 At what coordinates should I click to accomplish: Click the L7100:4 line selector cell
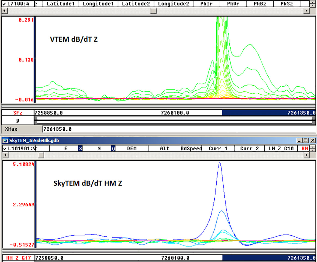18,4
